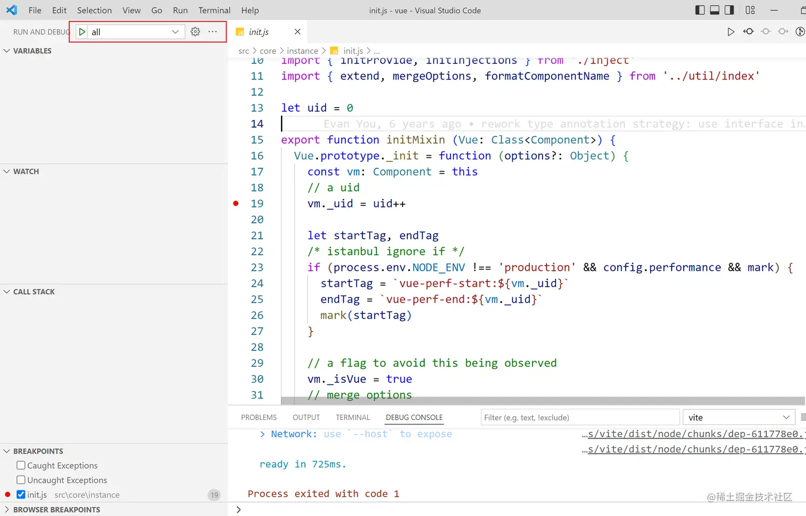Open the Run menu
Viewport: 806px width, 516px height.
tap(180, 10)
